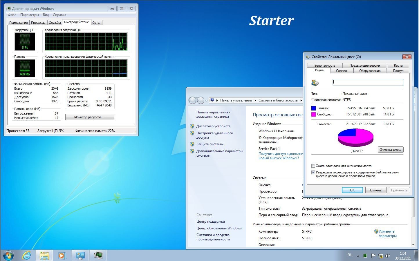This screenshot has width=419, height=261.
Task: Click shield icon next to Защита системы
Action: pyautogui.click(x=192, y=144)
